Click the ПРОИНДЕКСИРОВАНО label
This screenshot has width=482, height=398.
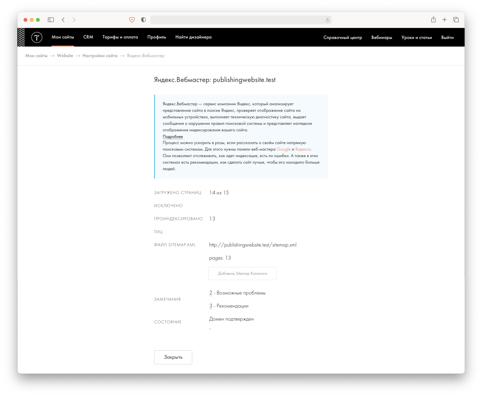coord(178,219)
